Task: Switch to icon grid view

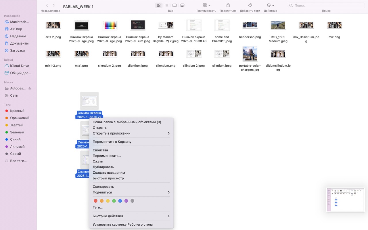Action: pos(159,5)
